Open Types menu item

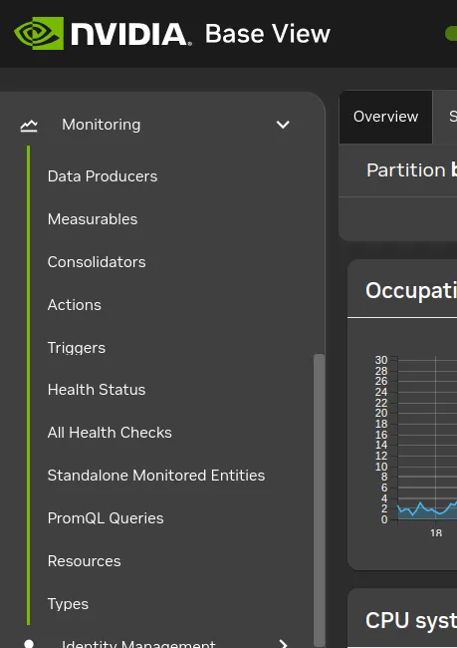tap(68, 604)
